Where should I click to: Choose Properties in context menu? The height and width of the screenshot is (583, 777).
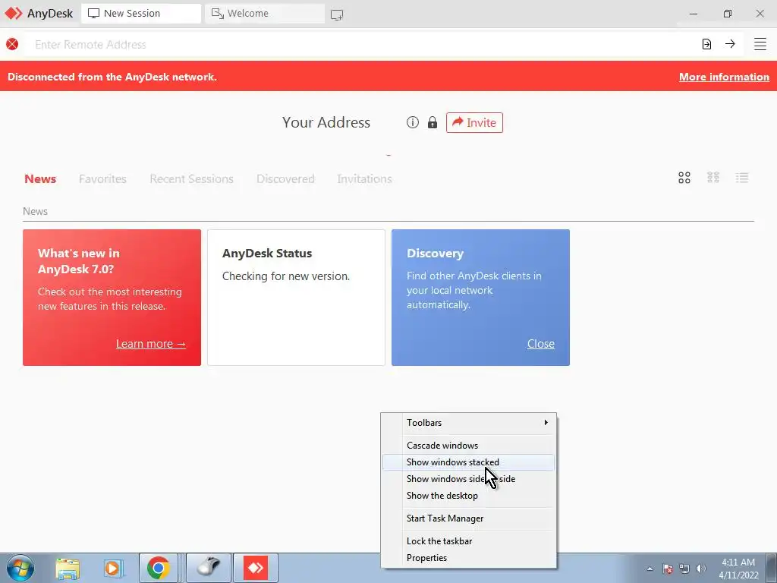tap(468, 558)
